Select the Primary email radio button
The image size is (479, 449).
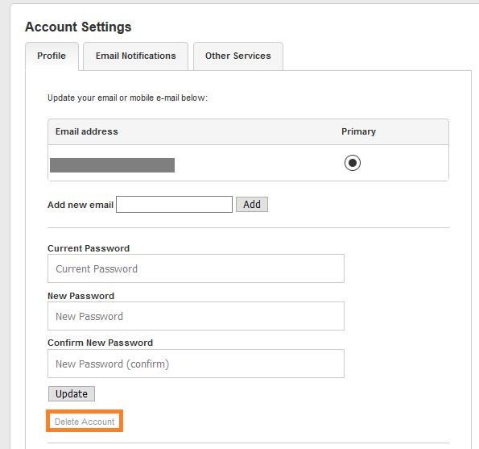[353, 163]
